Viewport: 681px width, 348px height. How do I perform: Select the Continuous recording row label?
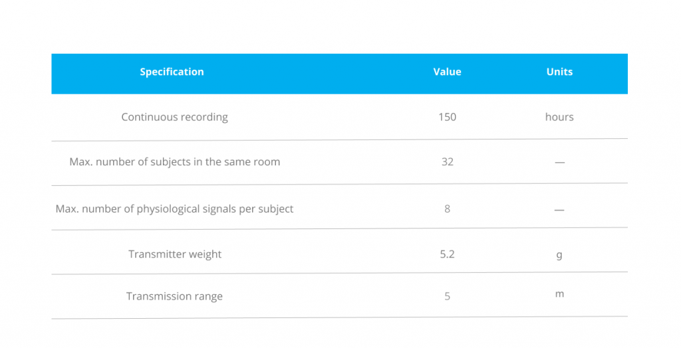click(x=175, y=117)
